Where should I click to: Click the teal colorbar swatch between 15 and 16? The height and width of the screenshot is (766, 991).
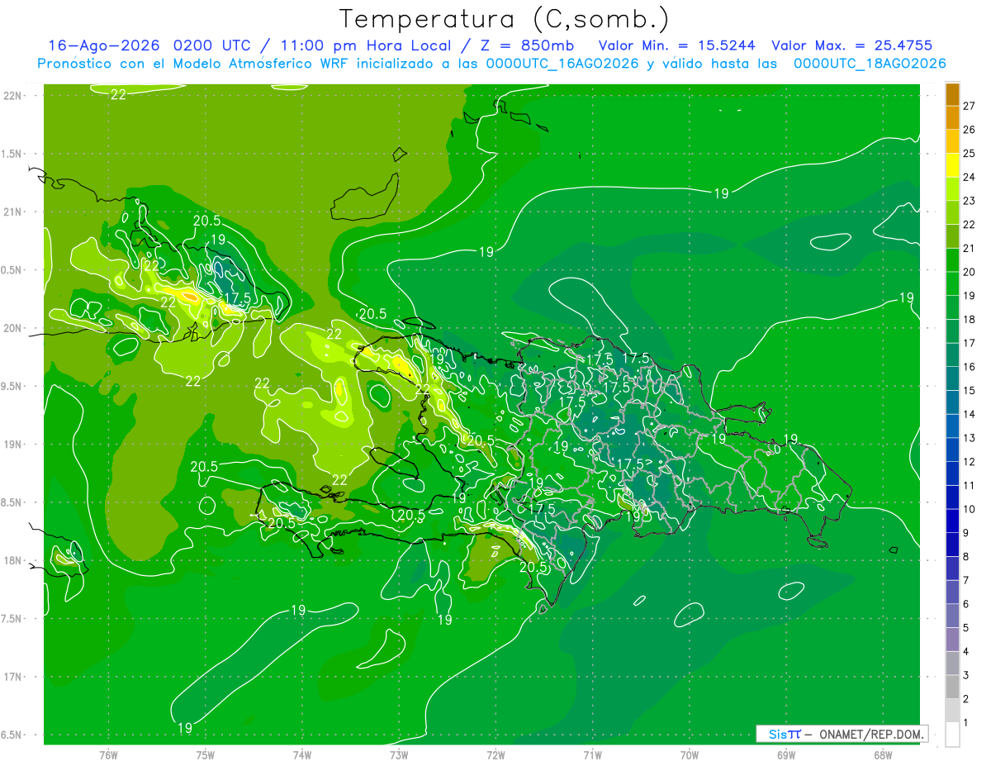(x=952, y=378)
